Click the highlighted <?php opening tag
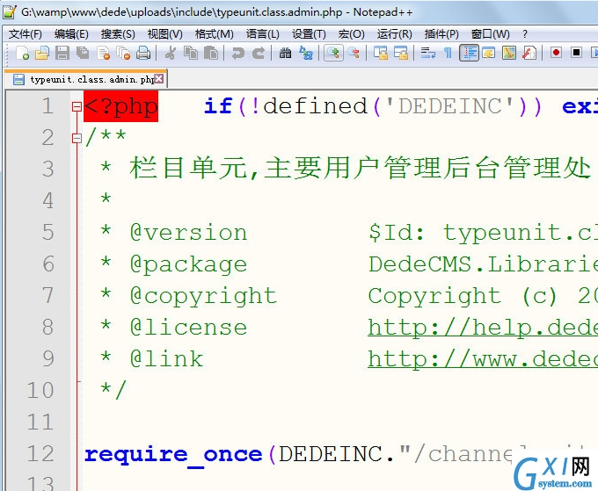 [120, 106]
